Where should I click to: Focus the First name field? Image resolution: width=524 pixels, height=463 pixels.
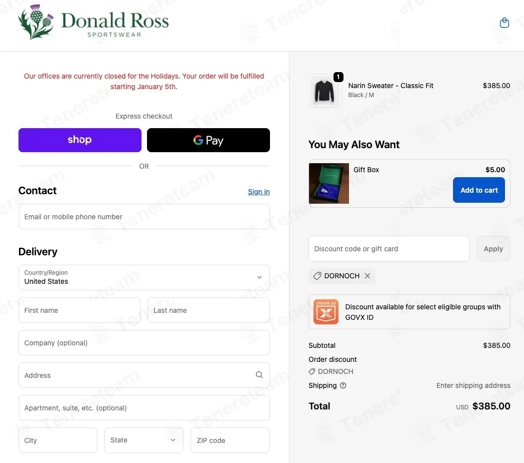(79, 310)
